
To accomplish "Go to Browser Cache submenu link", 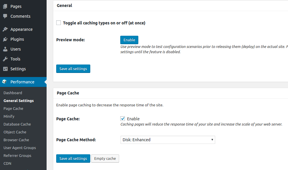I will tap(16, 140).
